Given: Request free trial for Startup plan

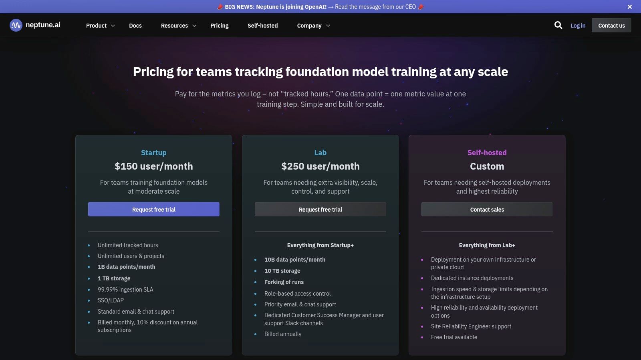Looking at the screenshot, I should (154, 209).
